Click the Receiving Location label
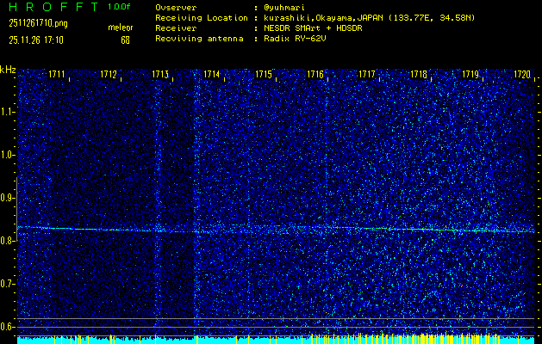The image size is (542, 344). 202,18
